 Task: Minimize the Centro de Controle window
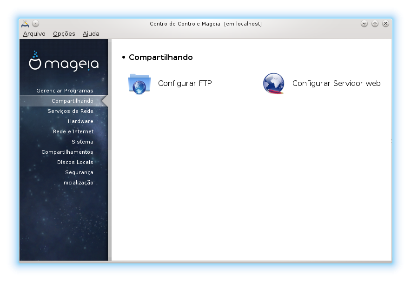click(x=364, y=24)
